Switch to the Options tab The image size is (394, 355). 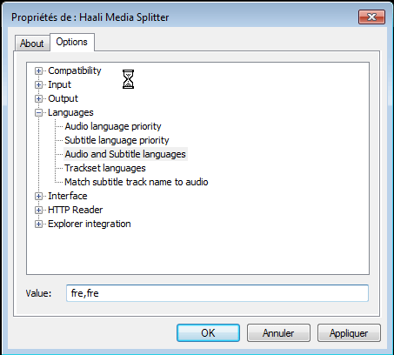tap(72, 42)
